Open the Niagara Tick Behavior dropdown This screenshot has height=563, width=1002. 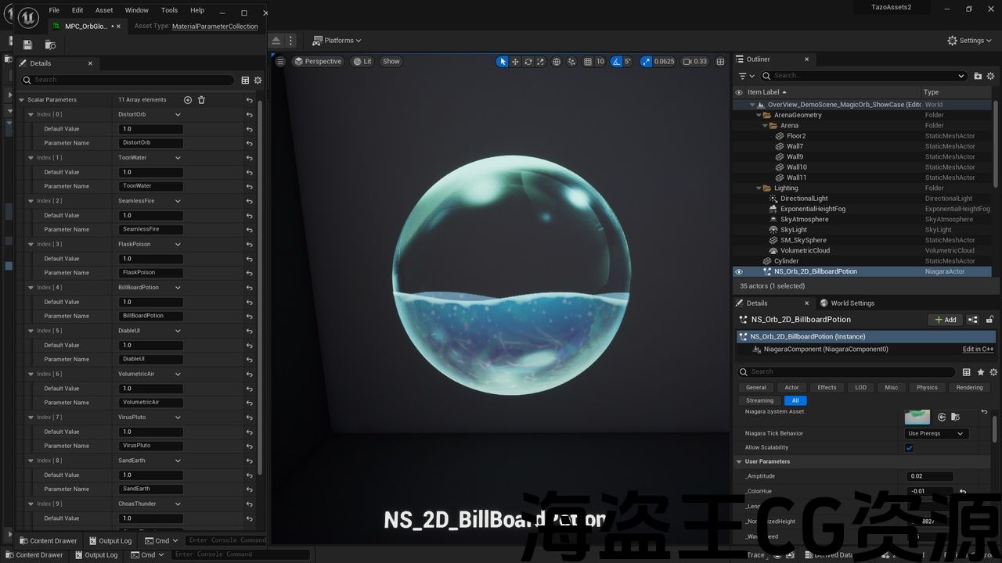click(x=936, y=433)
